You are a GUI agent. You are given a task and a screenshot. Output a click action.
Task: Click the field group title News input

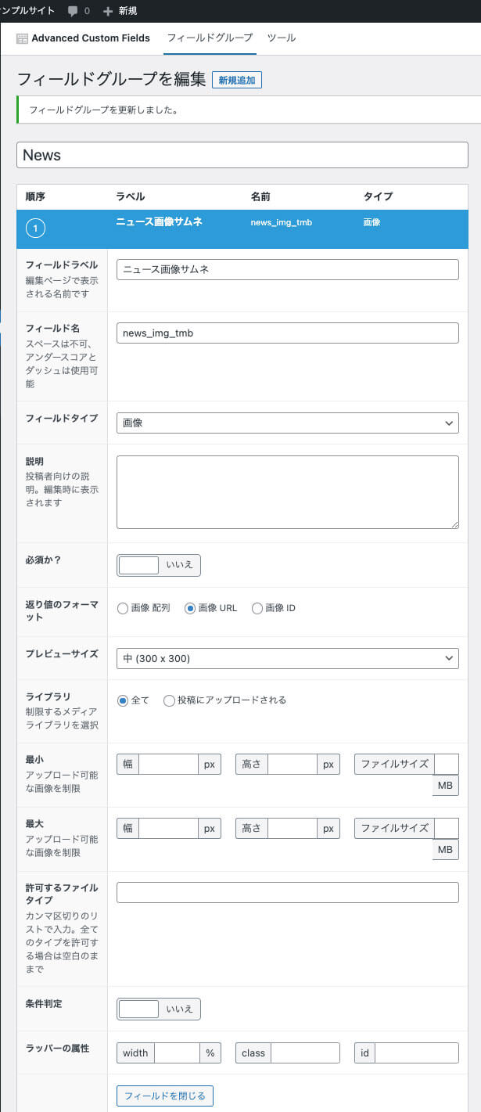242,155
